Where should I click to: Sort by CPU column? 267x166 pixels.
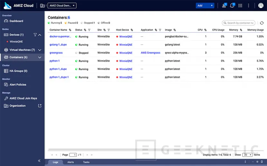point(205,30)
